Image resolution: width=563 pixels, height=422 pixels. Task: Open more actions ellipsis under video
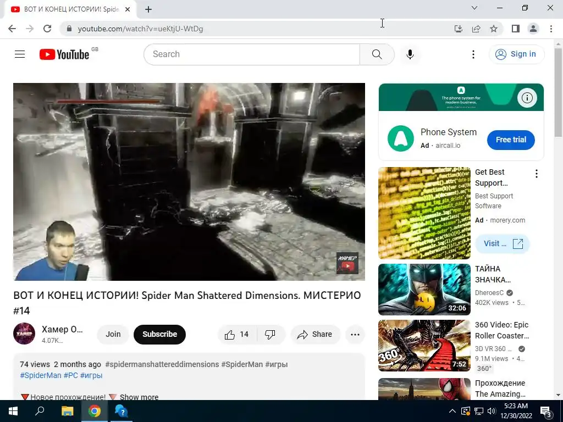[355, 335]
